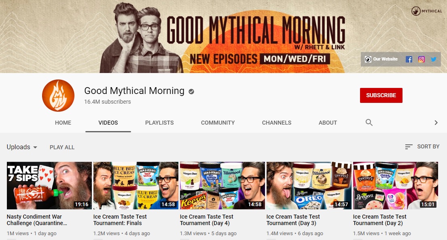Open Ice Cream Tournament (Day 4) title

(207, 220)
